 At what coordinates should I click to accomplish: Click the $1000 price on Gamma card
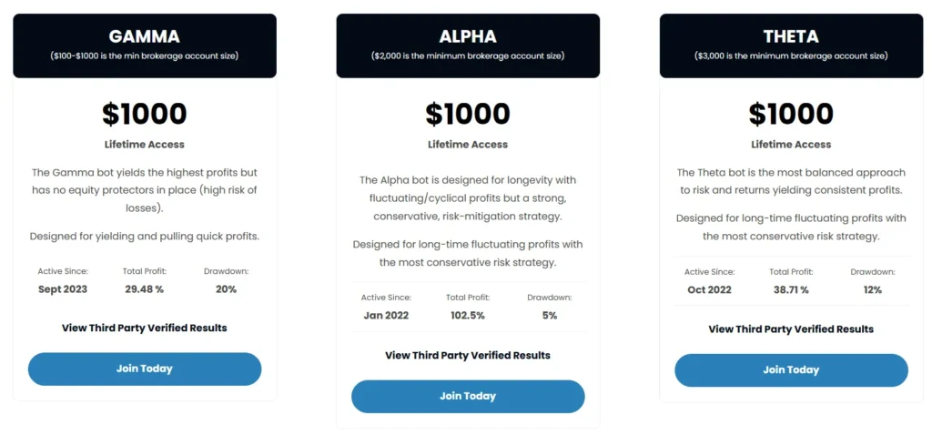point(145,114)
